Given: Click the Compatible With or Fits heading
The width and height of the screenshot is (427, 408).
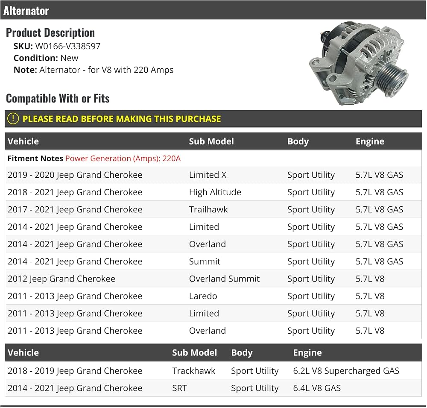Looking at the screenshot, I should pyautogui.click(x=58, y=98).
